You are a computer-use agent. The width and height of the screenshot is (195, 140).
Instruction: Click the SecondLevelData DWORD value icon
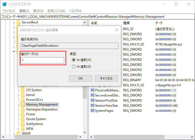(92, 95)
